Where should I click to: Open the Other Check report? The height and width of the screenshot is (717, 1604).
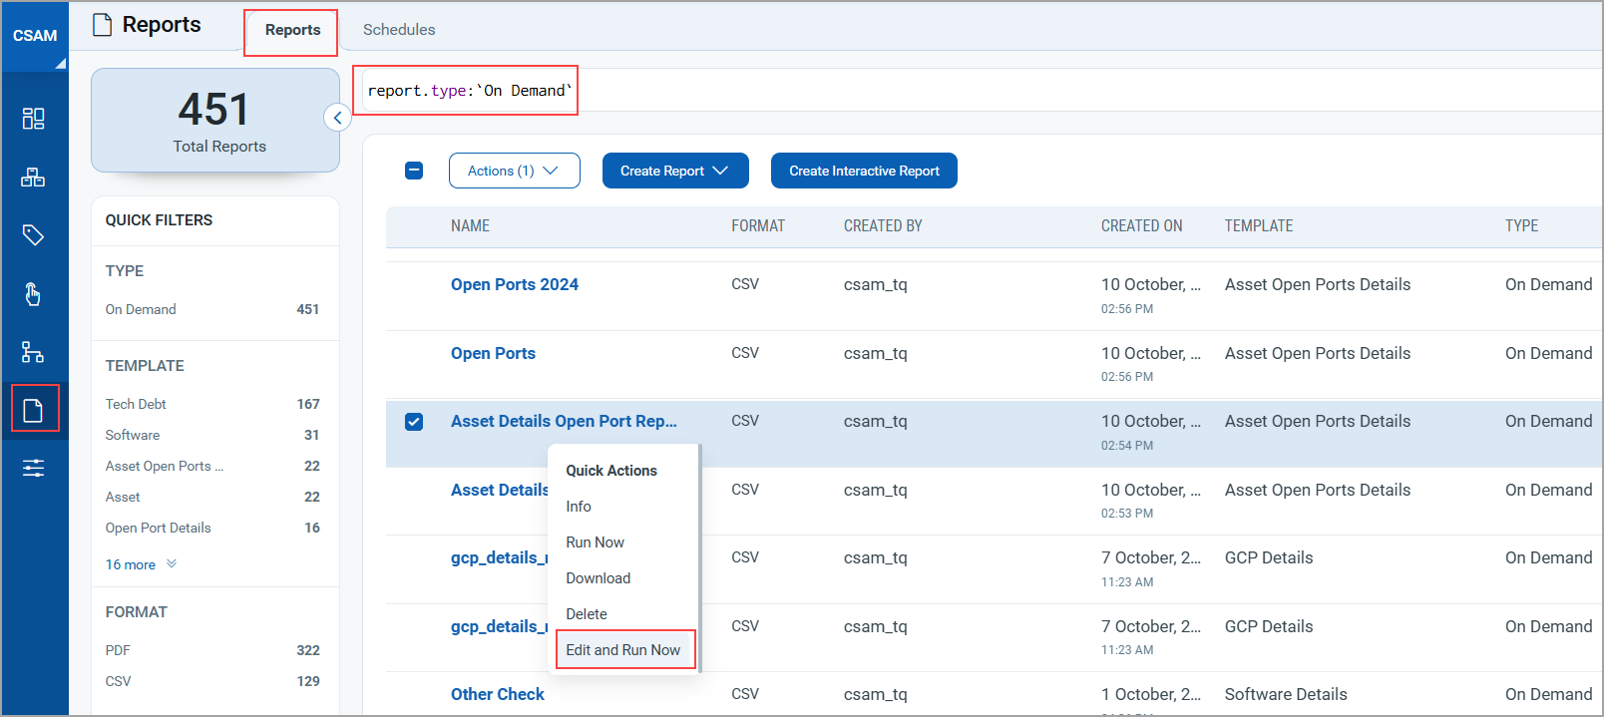click(x=498, y=694)
